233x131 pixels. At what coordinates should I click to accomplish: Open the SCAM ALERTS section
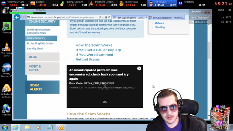pyautogui.click(x=42, y=87)
